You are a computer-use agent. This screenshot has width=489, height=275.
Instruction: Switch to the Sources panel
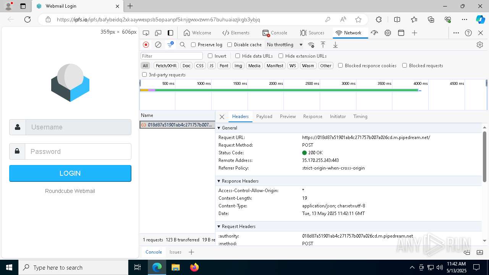pyautogui.click(x=312, y=33)
